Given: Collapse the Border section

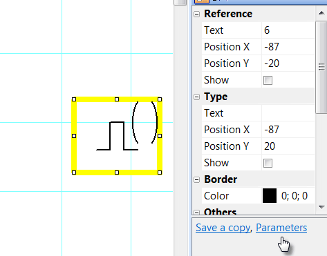Looking at the screenshot, I should 196,179.
